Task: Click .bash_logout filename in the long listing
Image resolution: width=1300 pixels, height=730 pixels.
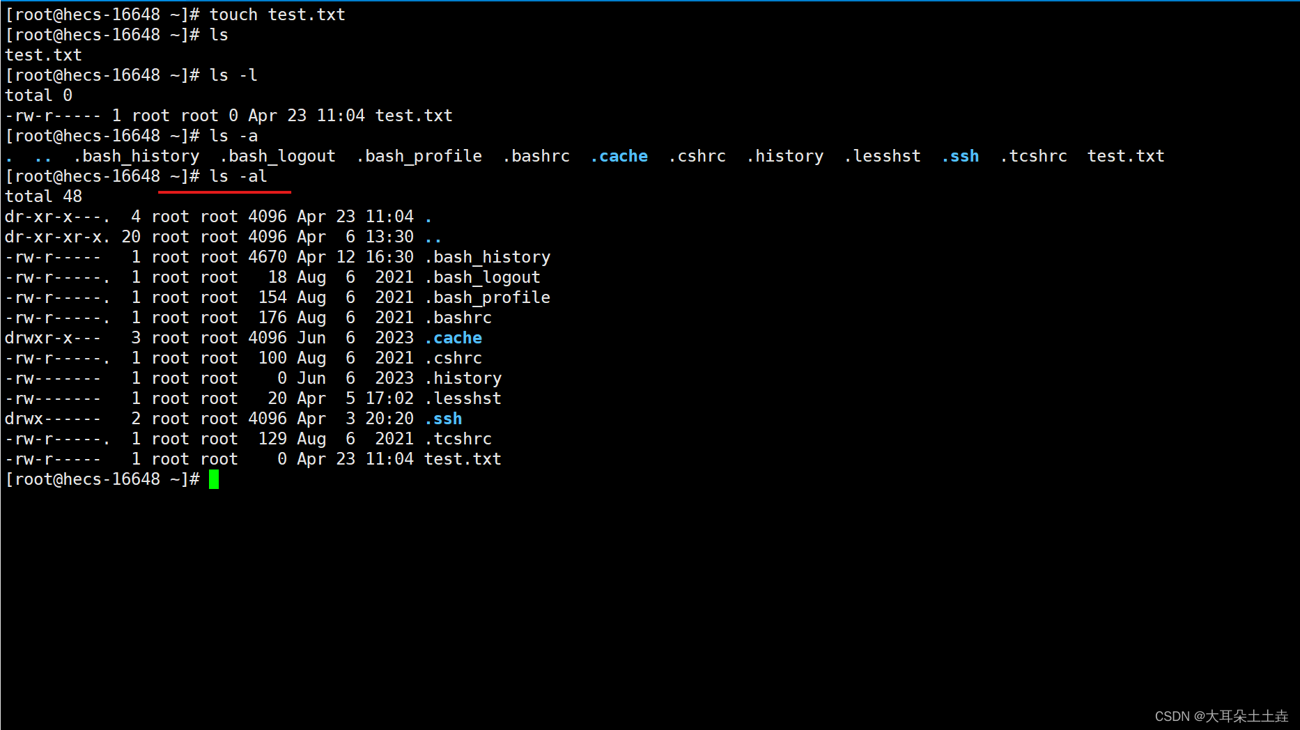Action: tap(483, 277)
